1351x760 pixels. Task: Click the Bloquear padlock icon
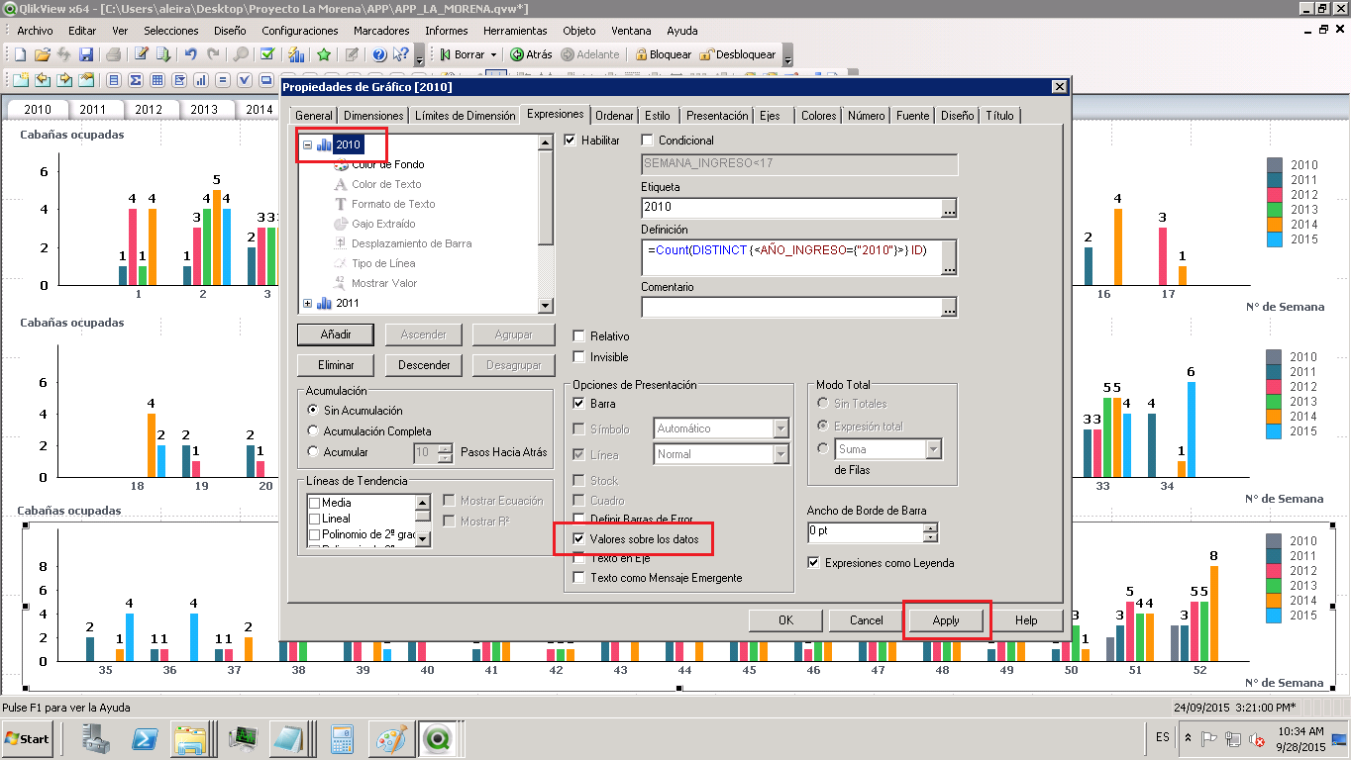[x=641, y=54]
